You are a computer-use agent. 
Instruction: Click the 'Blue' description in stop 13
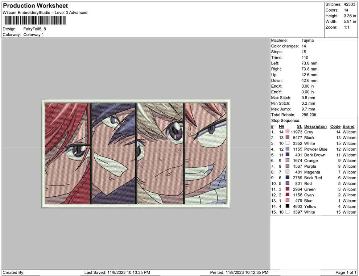pos(308,201)
